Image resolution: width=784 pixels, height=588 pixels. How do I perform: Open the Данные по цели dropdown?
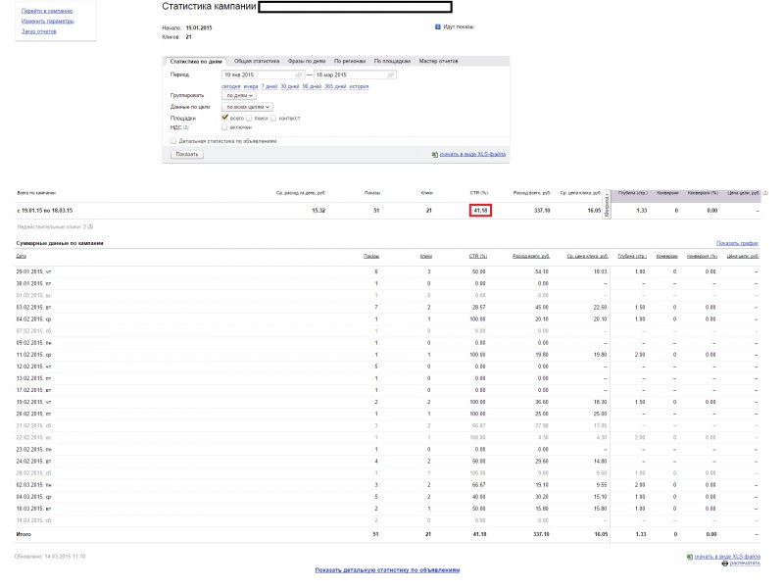tap(247, 107)
